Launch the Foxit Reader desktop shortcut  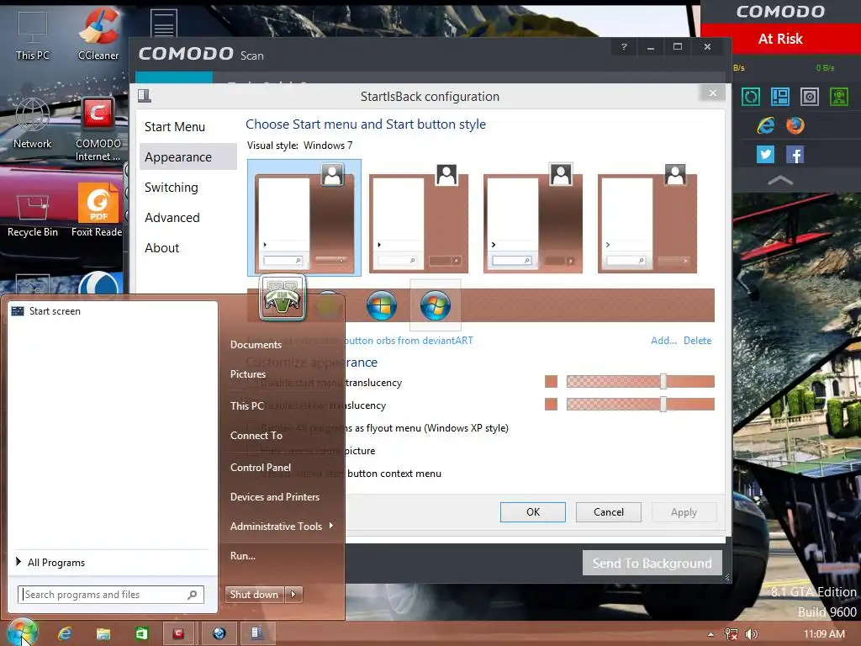click(x=98, y=211)
